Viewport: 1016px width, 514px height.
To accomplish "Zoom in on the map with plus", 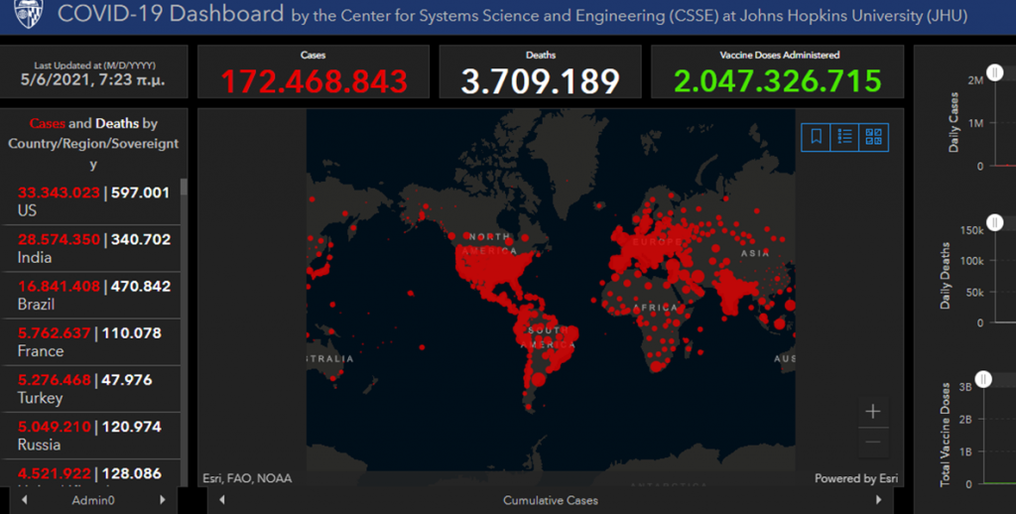I will 873,411.
